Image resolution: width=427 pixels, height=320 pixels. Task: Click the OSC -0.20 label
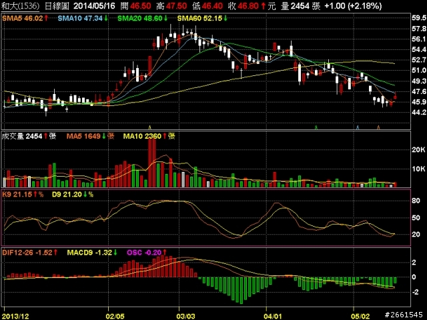click(147, 253)
